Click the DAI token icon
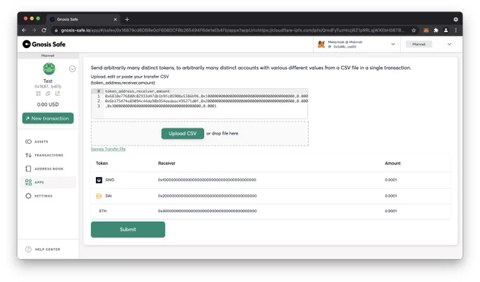The width and height of the screenshot is (480, 282). [x=99, y=196]
